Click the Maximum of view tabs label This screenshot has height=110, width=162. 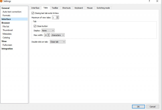[41, 18]
